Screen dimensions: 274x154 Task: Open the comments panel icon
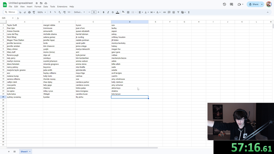point(231,4)
